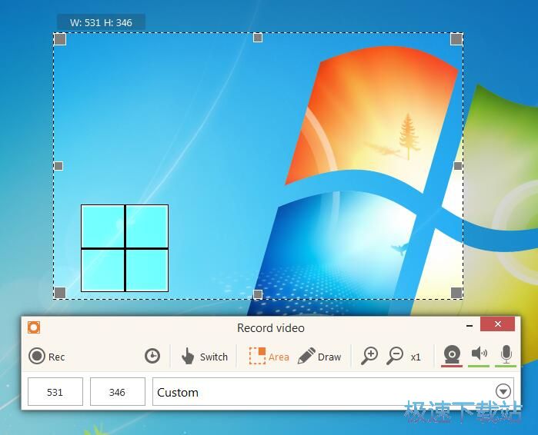Click the width field showing 531
This screenshot has height=435, width=538.
(x=55, y=392)
